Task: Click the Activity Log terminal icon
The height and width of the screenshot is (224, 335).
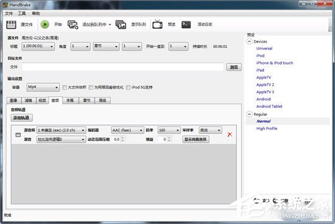Action: pyautogui.click(x=186, y=24)
